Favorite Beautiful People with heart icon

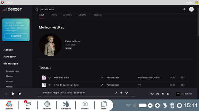pos(126,92)
